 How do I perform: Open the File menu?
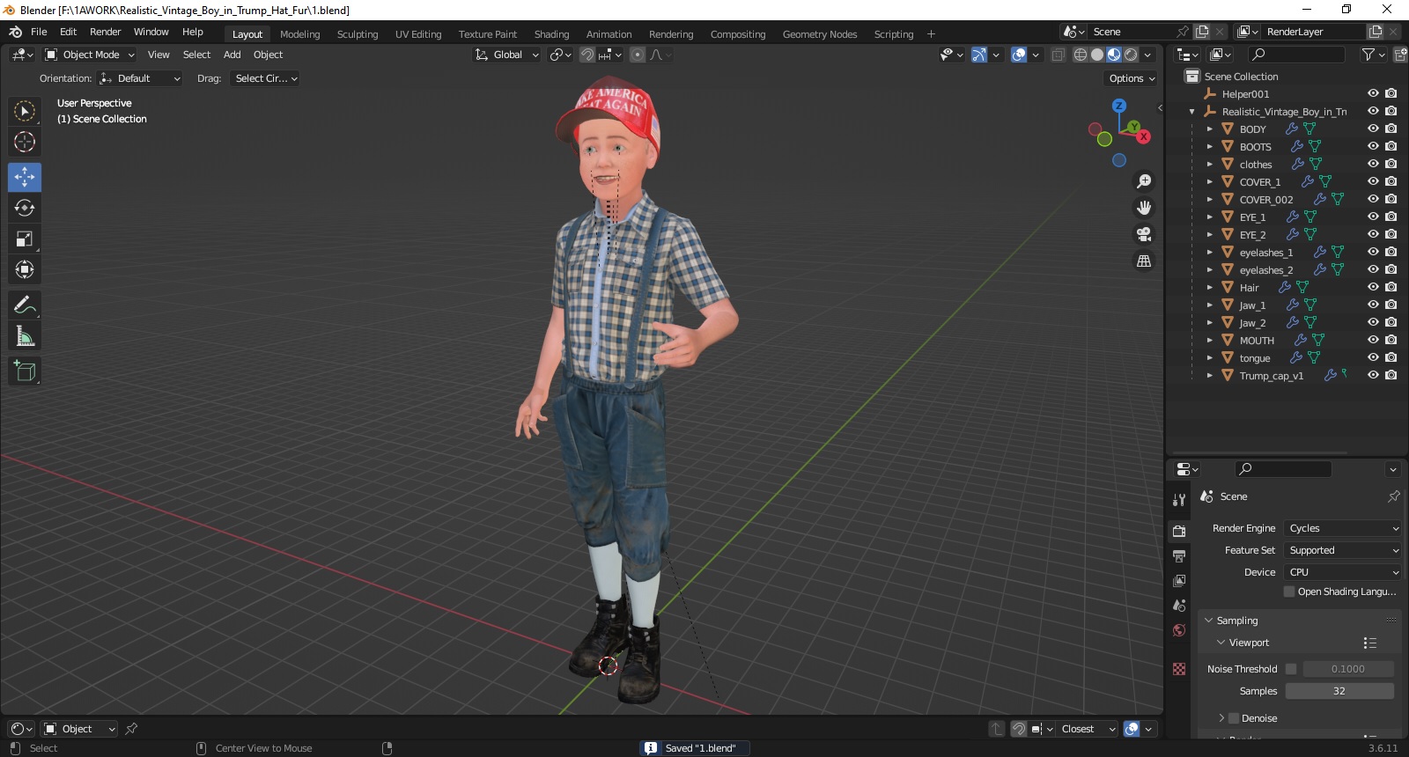coord(39,32)
